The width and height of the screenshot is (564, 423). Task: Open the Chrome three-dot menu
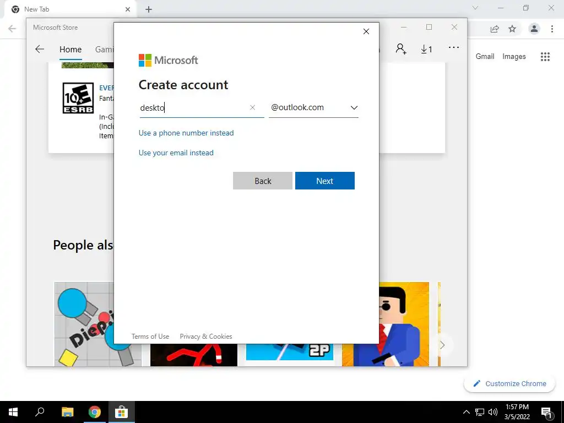[x=552, y=29]
